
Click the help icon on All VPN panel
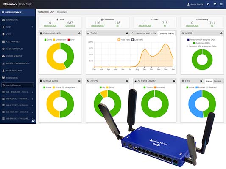click(x=127, y=81)
